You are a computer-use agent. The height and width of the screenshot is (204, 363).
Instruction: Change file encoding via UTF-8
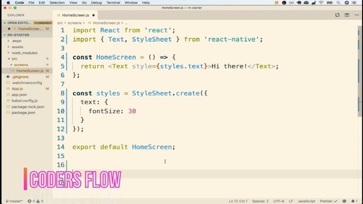click(278, 201)
